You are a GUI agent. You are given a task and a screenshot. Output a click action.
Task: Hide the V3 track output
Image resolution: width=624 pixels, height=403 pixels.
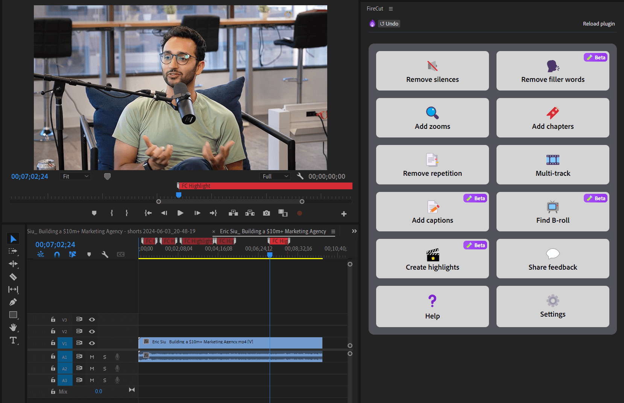point(92,320)
